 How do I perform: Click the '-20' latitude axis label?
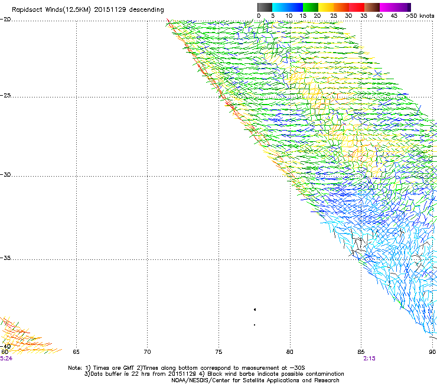(5, 19)
